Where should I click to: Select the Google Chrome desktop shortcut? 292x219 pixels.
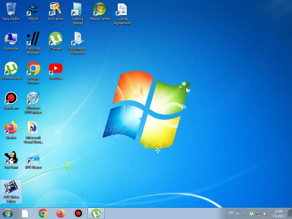pos(33,73)
